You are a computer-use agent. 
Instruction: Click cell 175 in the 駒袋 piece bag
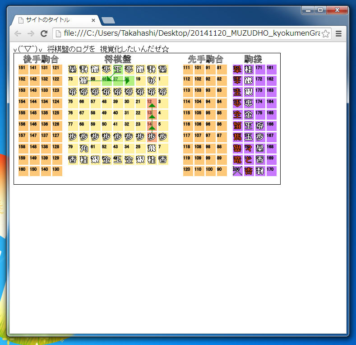(x=260, y=115)
